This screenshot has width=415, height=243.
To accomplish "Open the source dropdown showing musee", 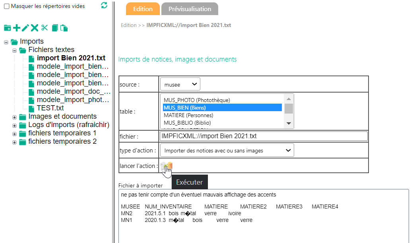I will pyautogui.click(x=180, y=84).
